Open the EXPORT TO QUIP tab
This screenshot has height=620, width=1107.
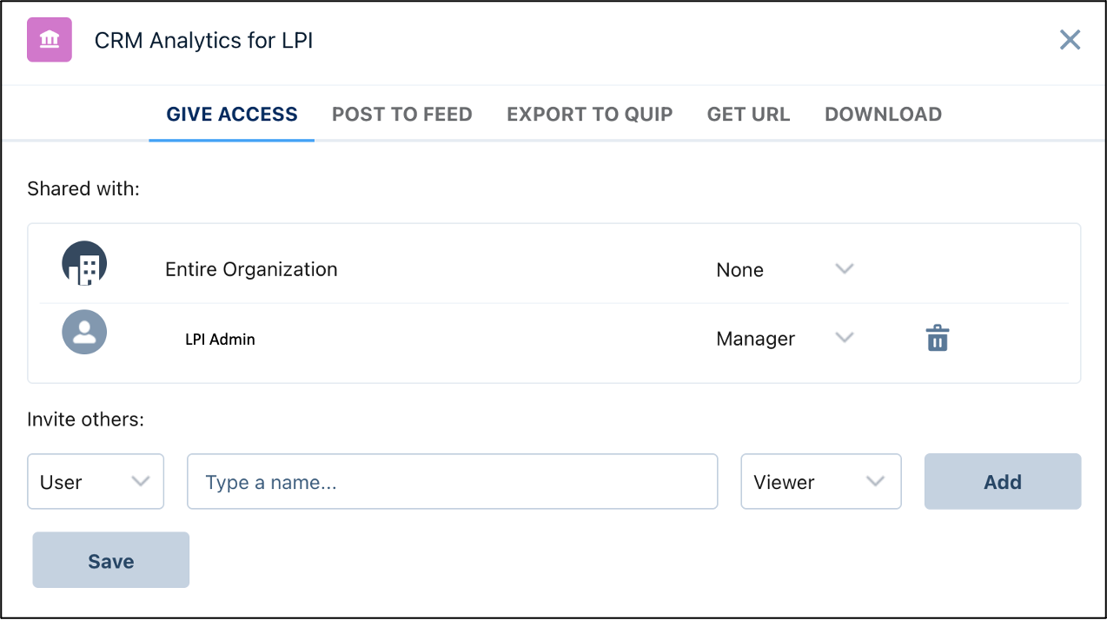coord(589,114)
